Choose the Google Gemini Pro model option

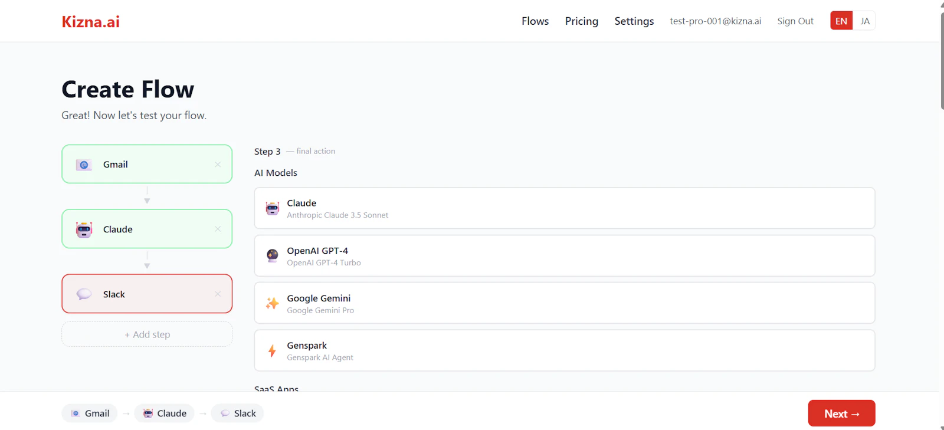(565, 303)
